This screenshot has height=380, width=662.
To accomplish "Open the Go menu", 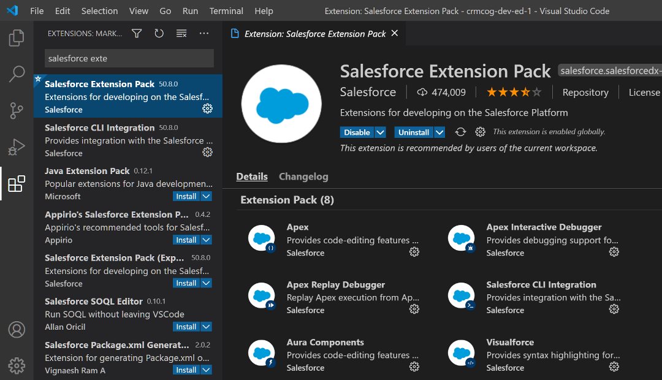I will [165, 11].
